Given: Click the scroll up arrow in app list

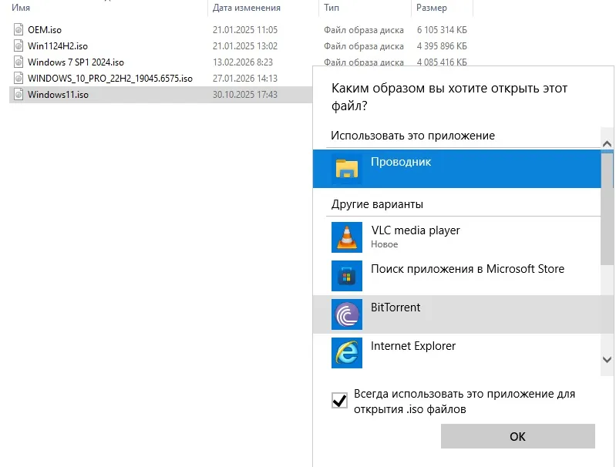Looking at the screenshot, I should click(607, 144).
